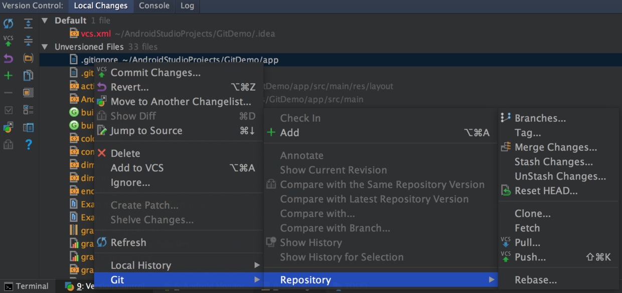Click the Delete context menu entry
The height and width of the screenshot is (293, 622).
(125, 153)
